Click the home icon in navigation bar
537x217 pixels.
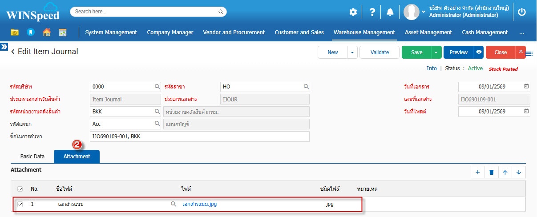click(x=46, y=32)
